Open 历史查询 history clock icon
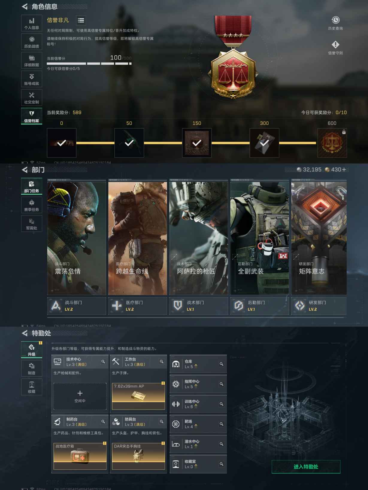This screenshot has width=368, height=490. pyautogui.click(x=335, y=20)
